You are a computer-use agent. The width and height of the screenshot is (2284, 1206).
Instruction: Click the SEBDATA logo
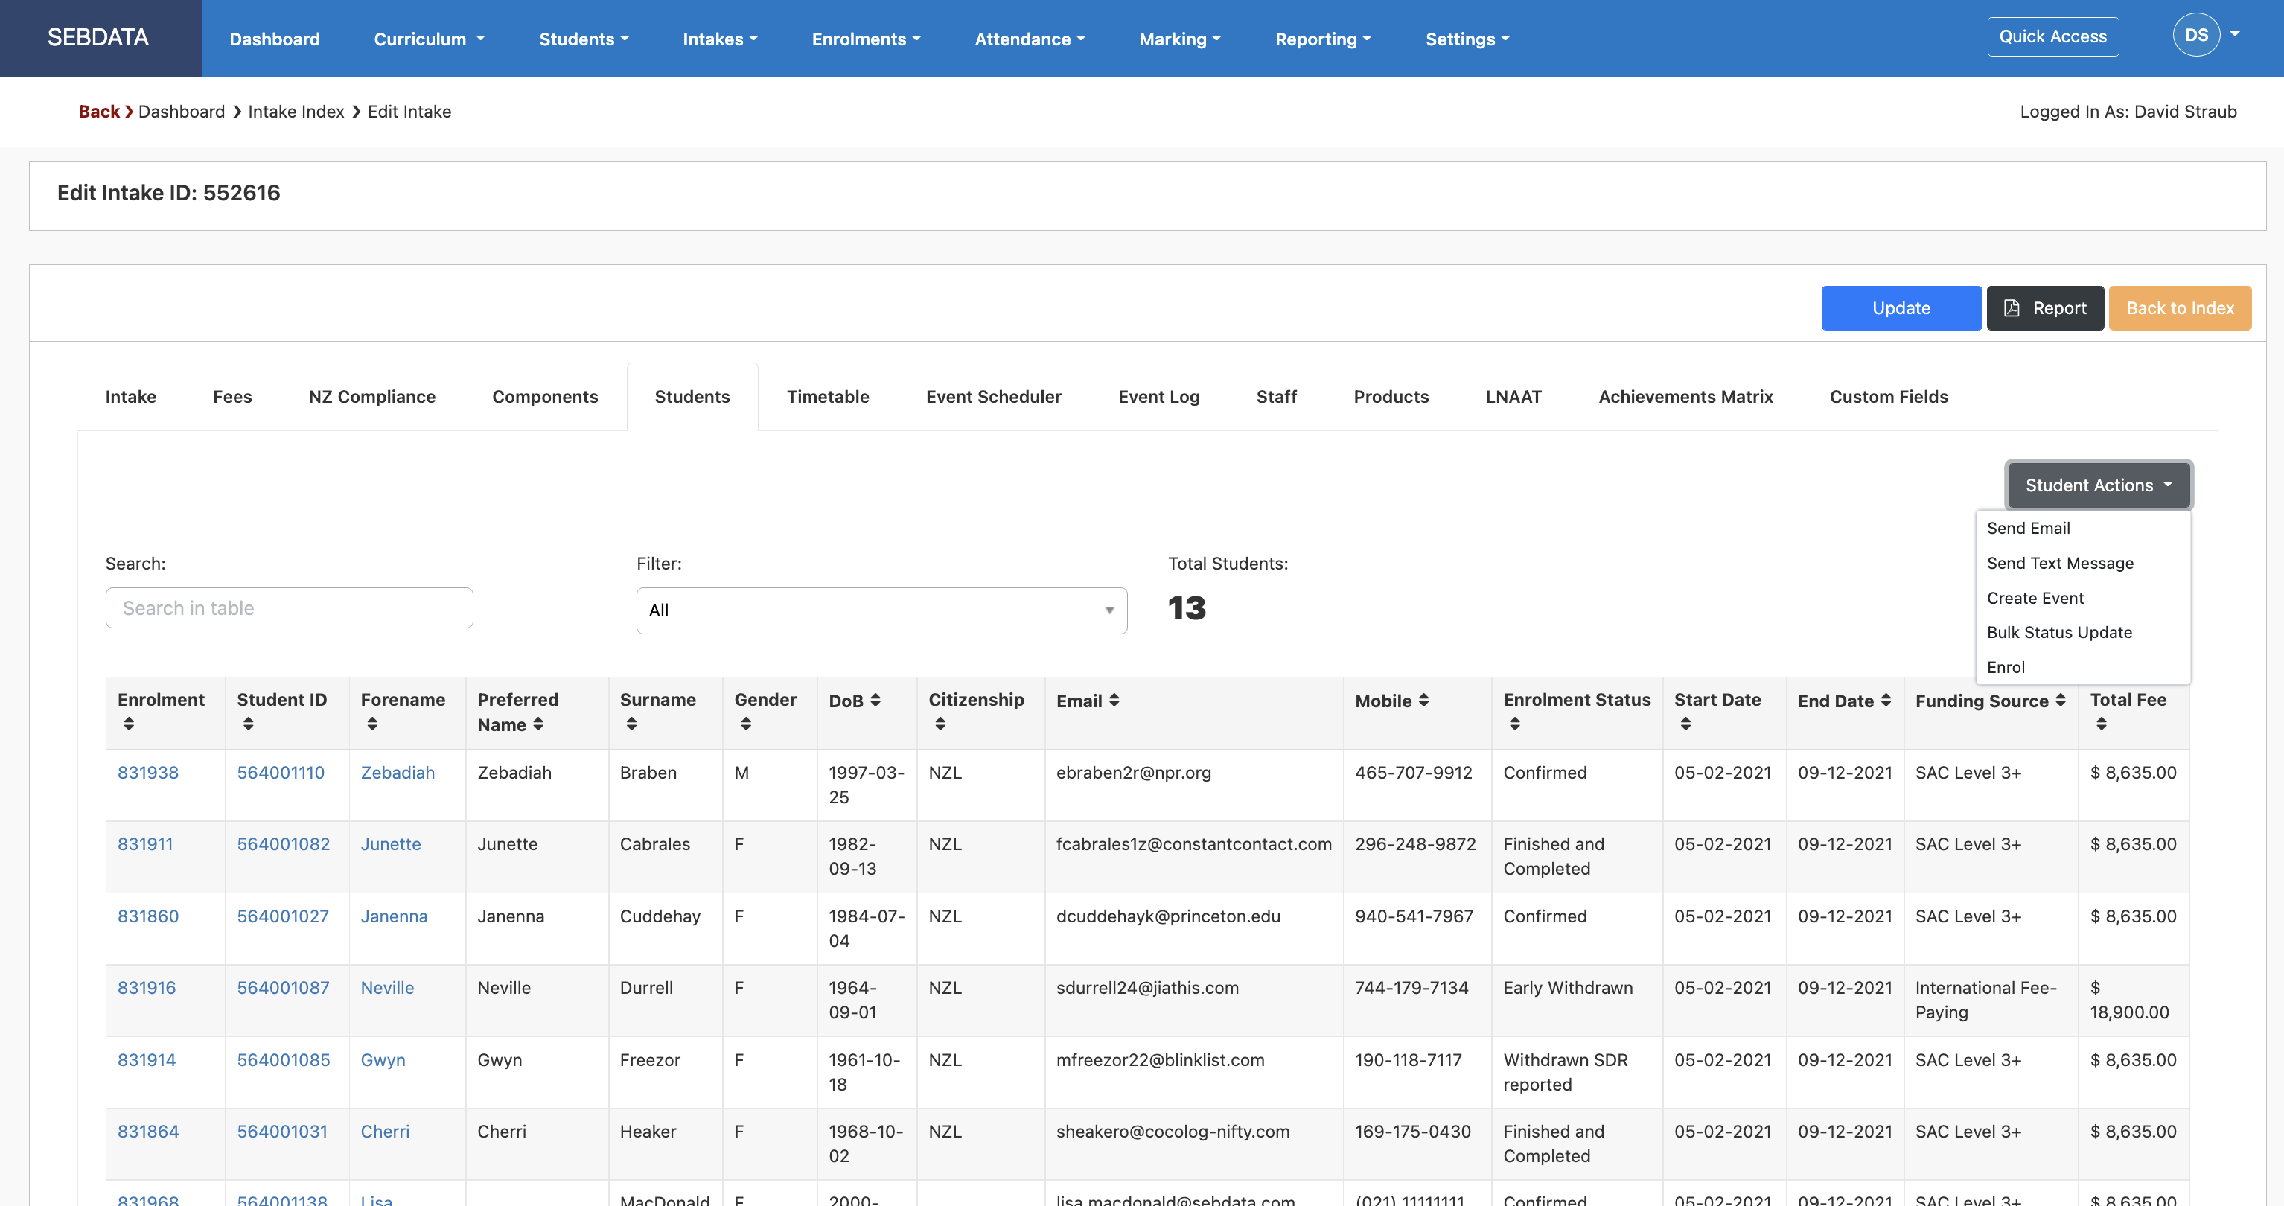click(x=98, y=37)
